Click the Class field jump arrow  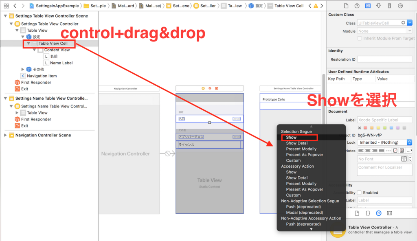point(403,23)
